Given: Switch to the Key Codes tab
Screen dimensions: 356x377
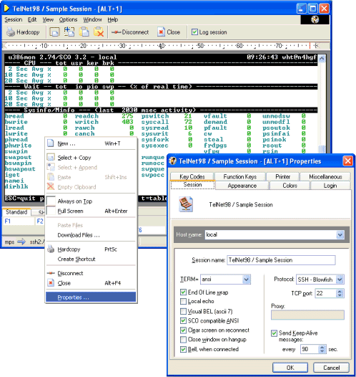Looking at the screenshot, I should click(192, 176).
